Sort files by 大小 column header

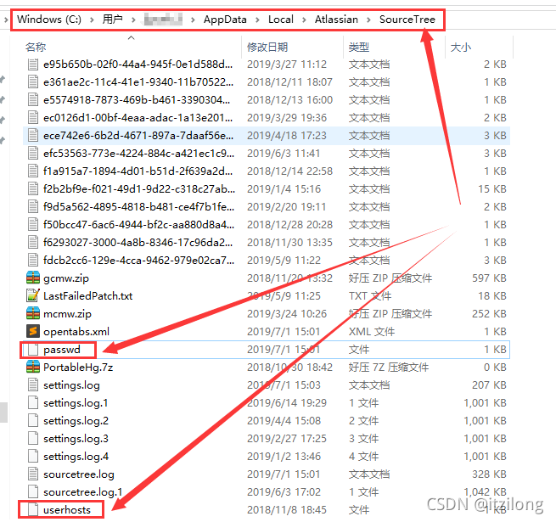point(461,47)
